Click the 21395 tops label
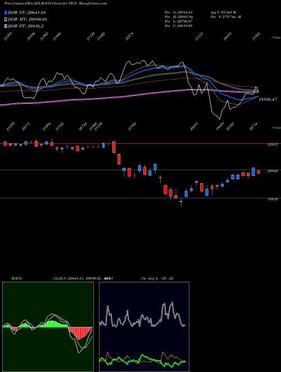The width and height of the screenshot is (281, 372). point(8,36)
